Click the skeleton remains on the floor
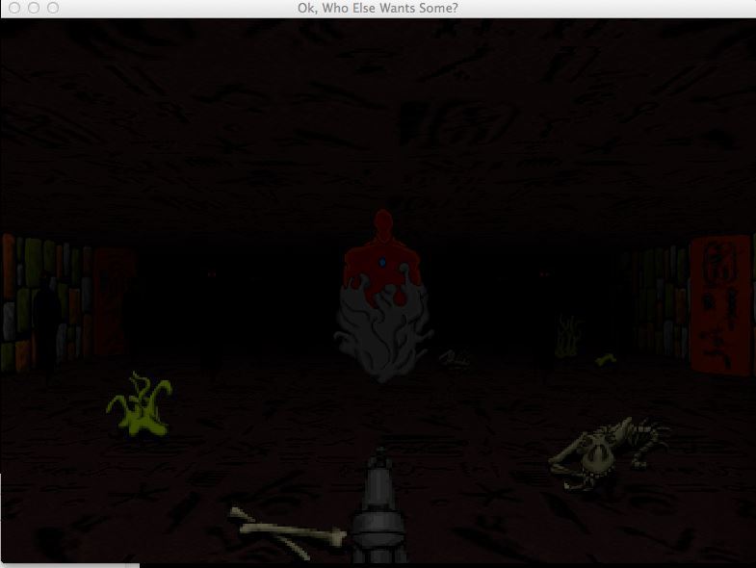Image resolution: width=756 pixels, height=568 pixels. 607,452
